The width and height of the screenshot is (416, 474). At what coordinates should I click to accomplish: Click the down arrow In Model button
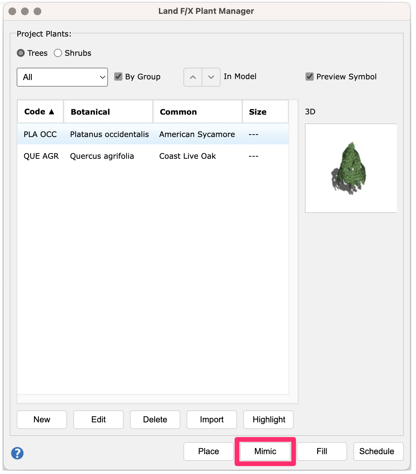[x=211, y=77]
